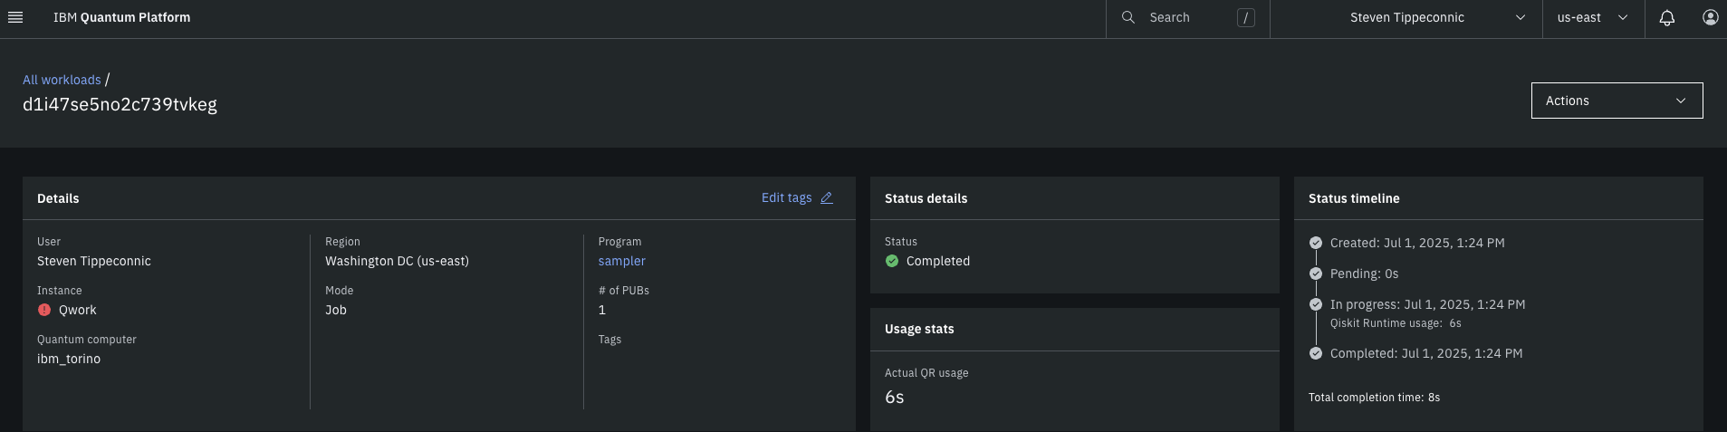The height and width of the screenshot is (432, 1727).
Task: Click the Created: Jul 1, 2025, 1:24 PM entry
Action: (x=1417, y=243)
